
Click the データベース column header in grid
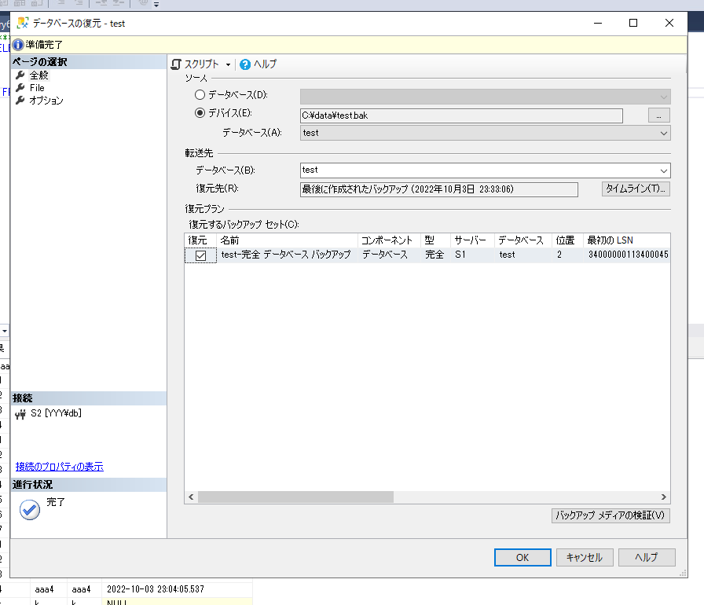[x=523, y=240]
